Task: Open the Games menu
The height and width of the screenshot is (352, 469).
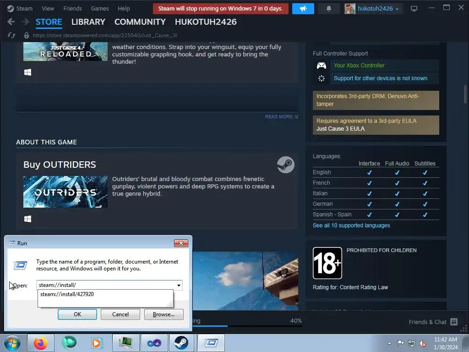Action: (100, 8)
